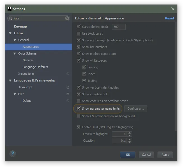Enable Use block caret
This screenshot has height=167, width=183.
79,33
